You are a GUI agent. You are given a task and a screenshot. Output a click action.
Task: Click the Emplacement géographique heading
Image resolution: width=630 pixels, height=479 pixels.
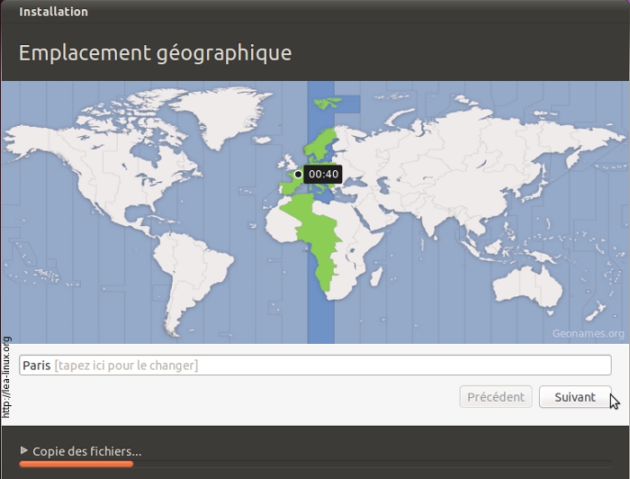click(x=155, y=52)
